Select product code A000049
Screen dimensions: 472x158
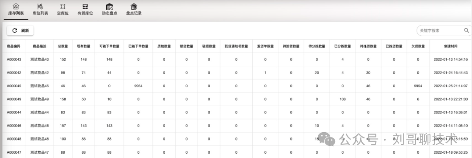pyautogui.click(x=14, y=99)
